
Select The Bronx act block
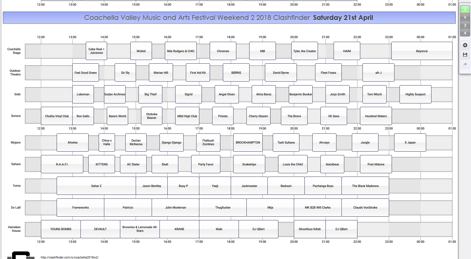[294, 116]
